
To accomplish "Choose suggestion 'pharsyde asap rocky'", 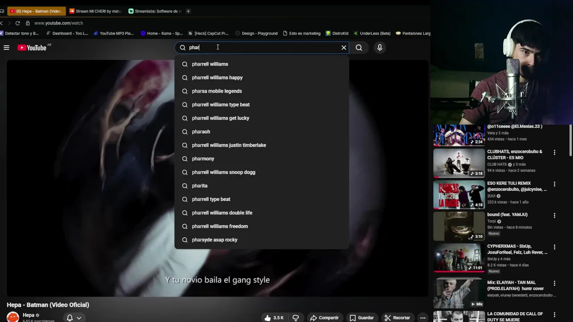I will [262, 240].
